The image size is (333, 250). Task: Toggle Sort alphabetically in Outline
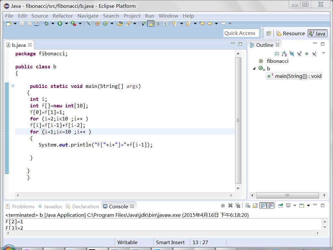tap(284, 54)
